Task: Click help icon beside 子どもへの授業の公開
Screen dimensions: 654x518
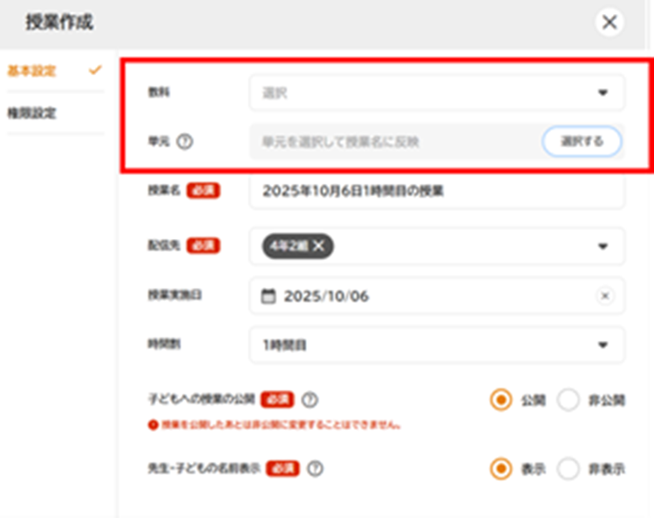Action: [309, 400]
